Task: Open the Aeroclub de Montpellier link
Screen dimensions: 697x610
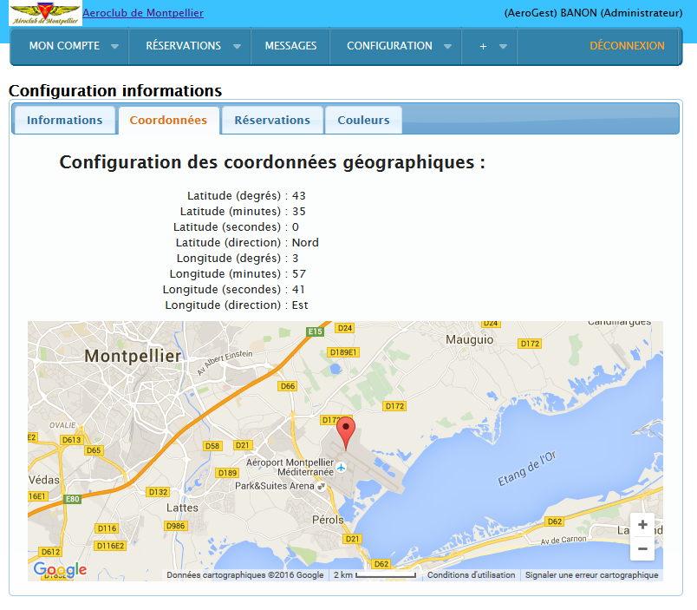Action: (x=143, y=13)
